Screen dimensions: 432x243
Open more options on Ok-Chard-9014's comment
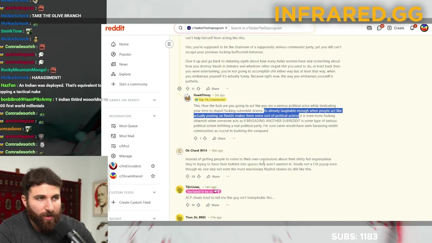pos(228,177)
